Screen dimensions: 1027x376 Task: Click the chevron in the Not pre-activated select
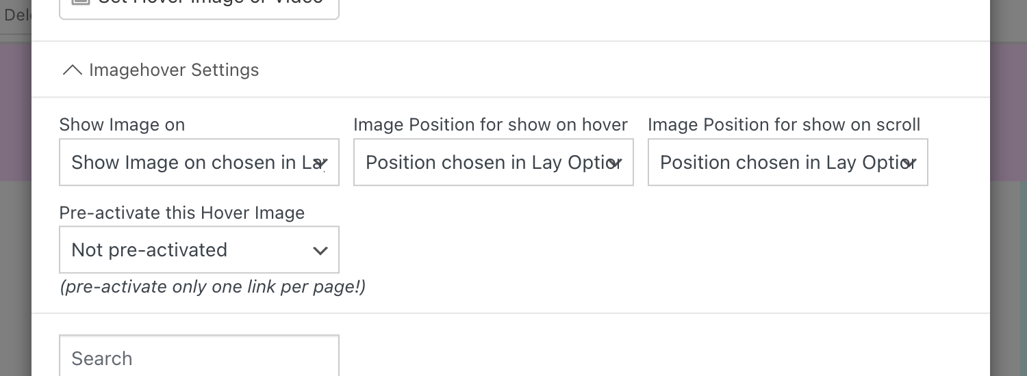[x=320, y=250]
